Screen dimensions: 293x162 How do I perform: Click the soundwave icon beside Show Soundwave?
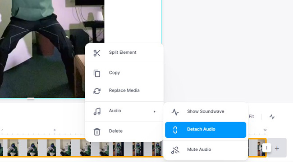[175, 112]
